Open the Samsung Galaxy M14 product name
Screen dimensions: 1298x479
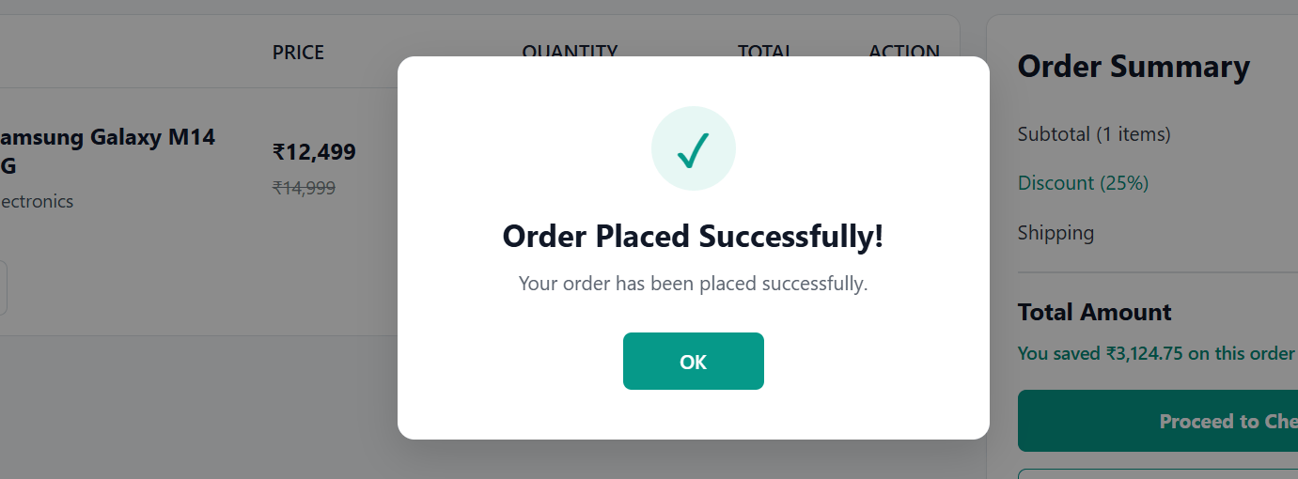coord(107,151)
